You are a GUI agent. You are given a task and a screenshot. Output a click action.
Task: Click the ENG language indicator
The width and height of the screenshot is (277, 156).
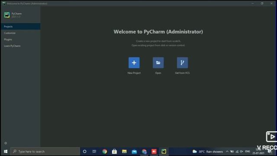pyautogui.click(x=248, y=151)
